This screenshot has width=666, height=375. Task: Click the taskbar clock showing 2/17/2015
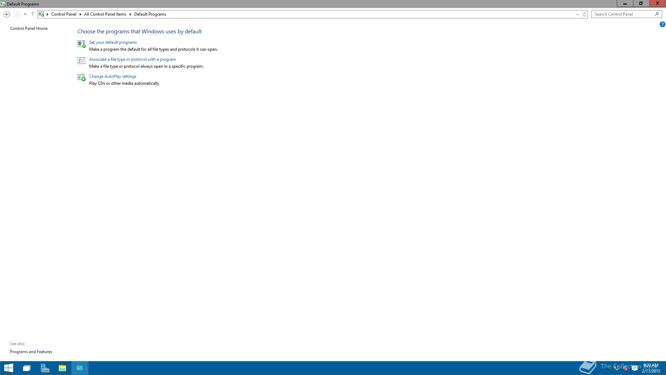pos(651,368)
